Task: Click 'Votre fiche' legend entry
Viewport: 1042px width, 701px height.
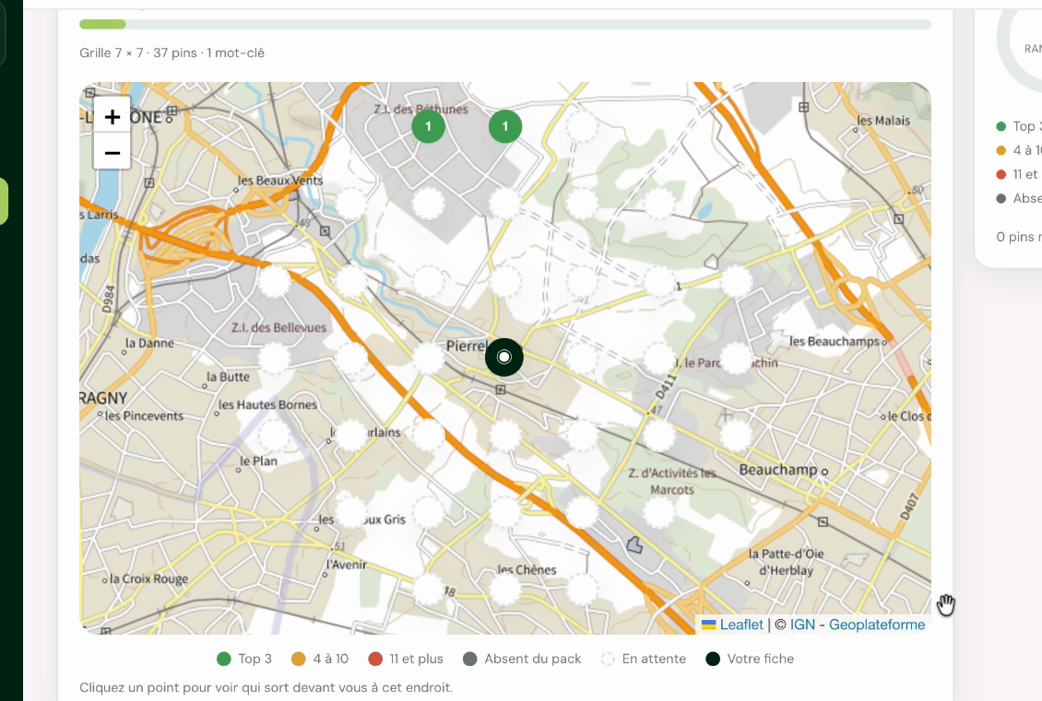Action: (750, 659)
